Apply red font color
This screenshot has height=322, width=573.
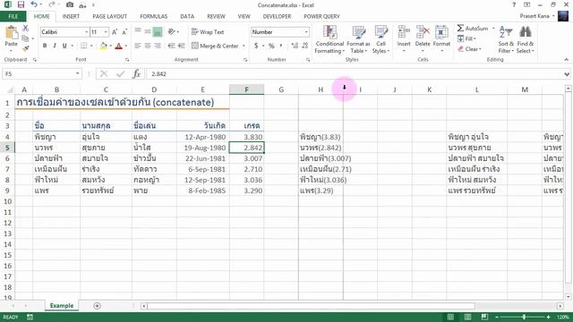118,46
